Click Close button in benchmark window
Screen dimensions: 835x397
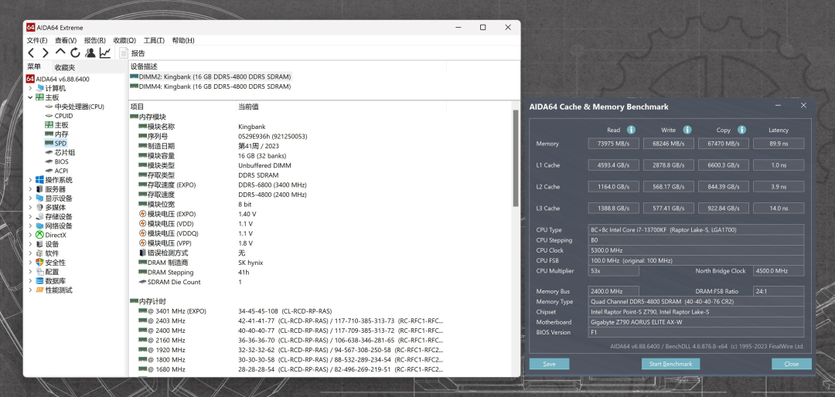point(792,364)
